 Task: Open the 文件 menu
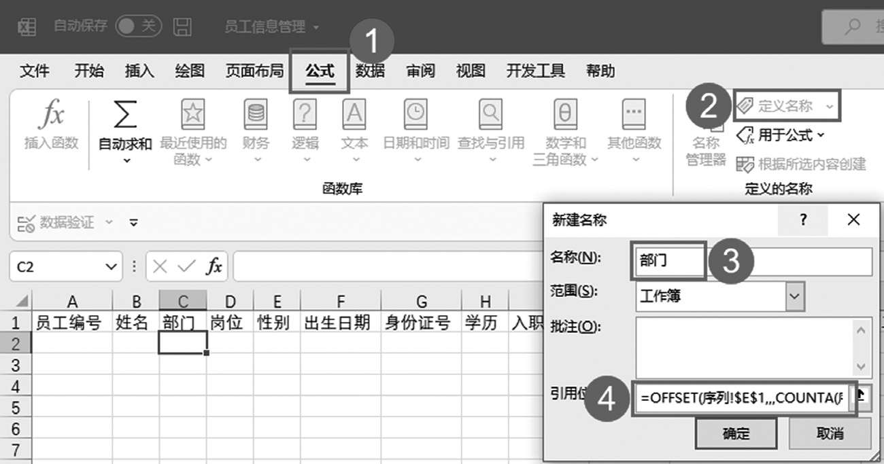[34, 71]
